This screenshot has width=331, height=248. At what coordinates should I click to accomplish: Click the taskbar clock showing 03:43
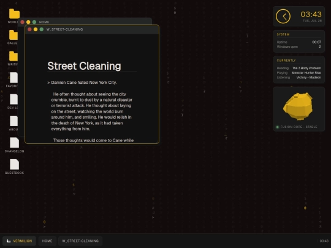(x=324, y=241)
